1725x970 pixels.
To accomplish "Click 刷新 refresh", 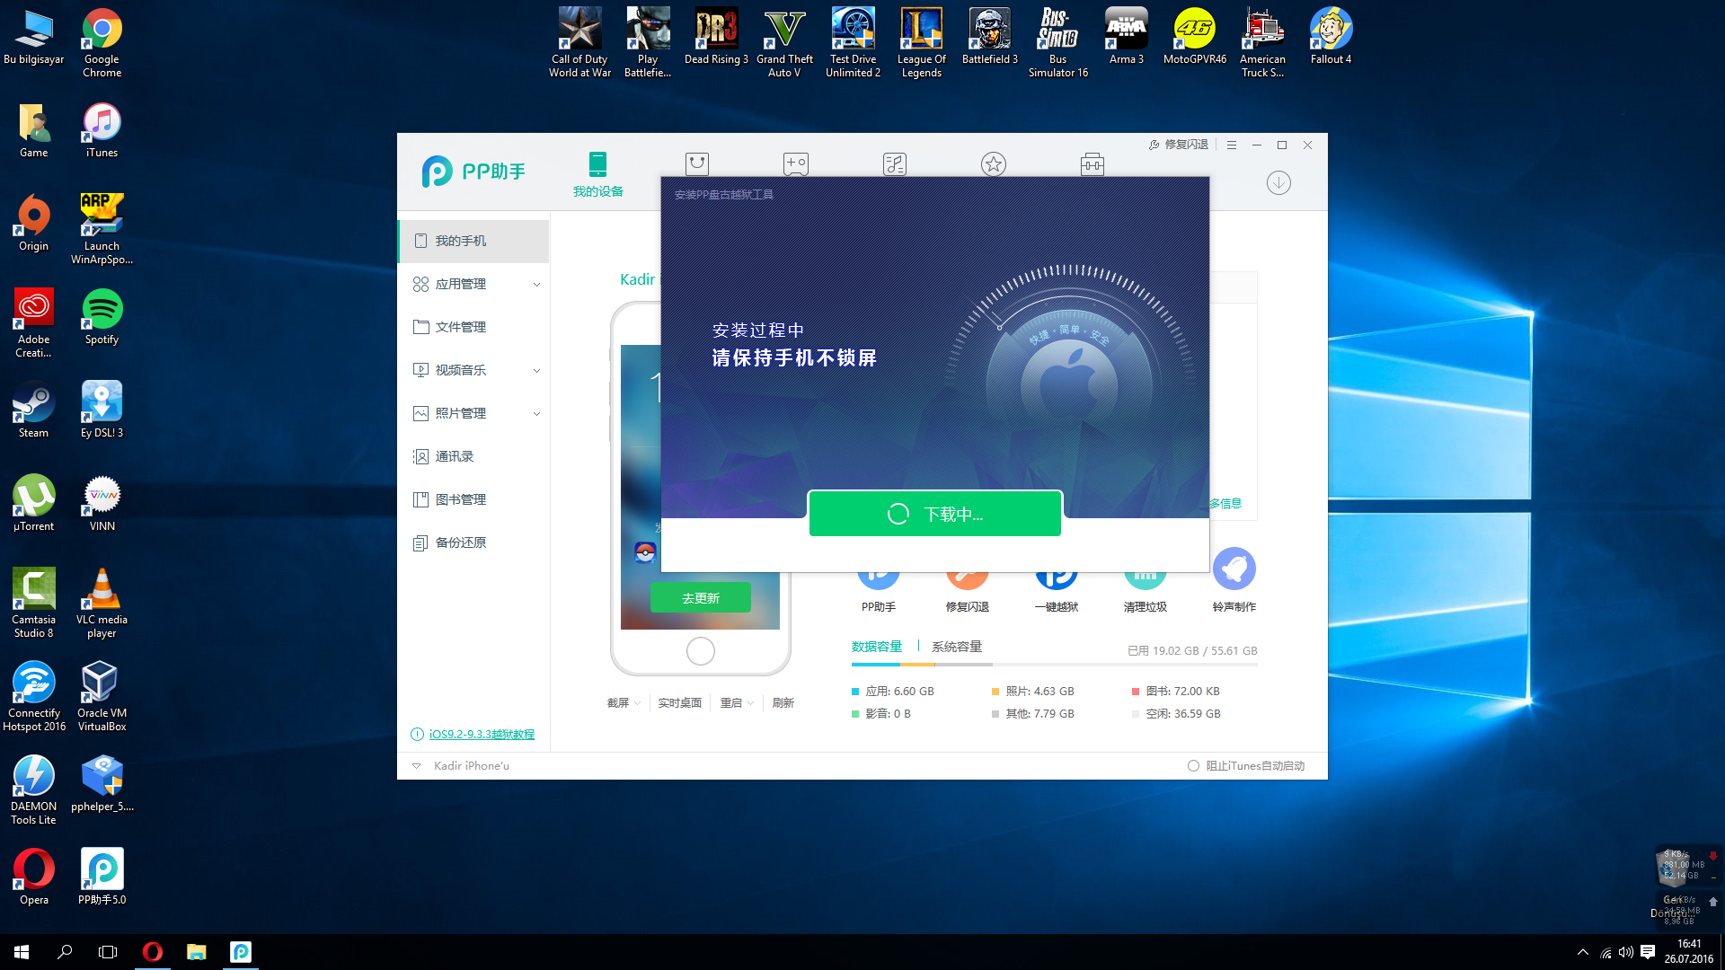I will click(783, 702).
